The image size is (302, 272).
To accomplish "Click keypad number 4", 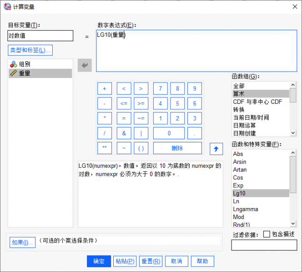I will pyautogui.click(x=161, y=103).
